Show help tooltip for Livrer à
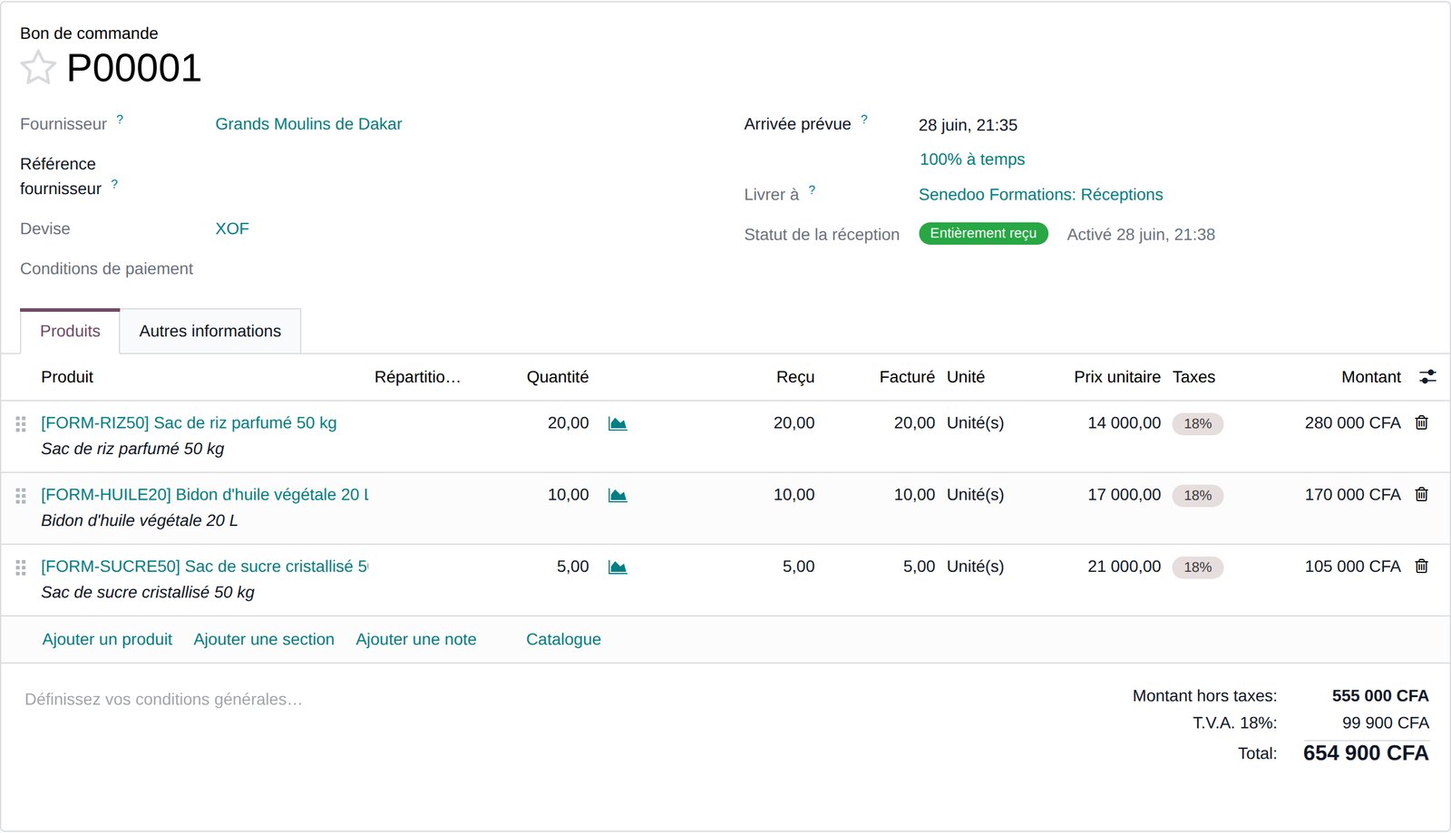This screenshot has height=833, width=1451. click(x=812, y=190)
